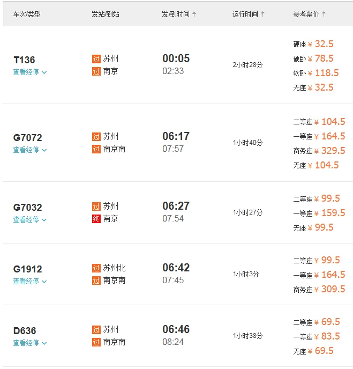This screenshot has width=353, height=369.
Task: Sort by the 运行时间 column header
Action: tap(245, 14)
